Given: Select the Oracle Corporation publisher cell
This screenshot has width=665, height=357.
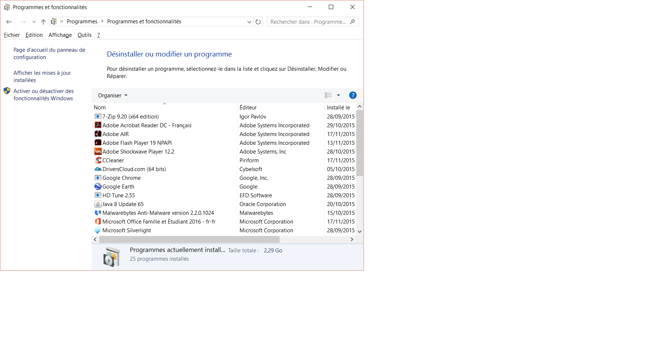Looking at the screenshot, I should 262,204.
